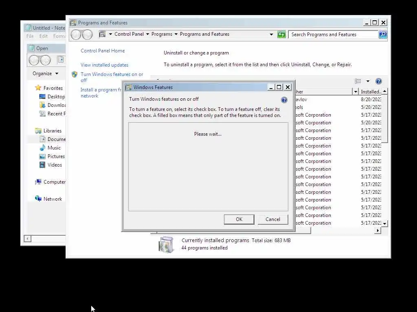Minimize the Windows Features dialog

[271, 87]
